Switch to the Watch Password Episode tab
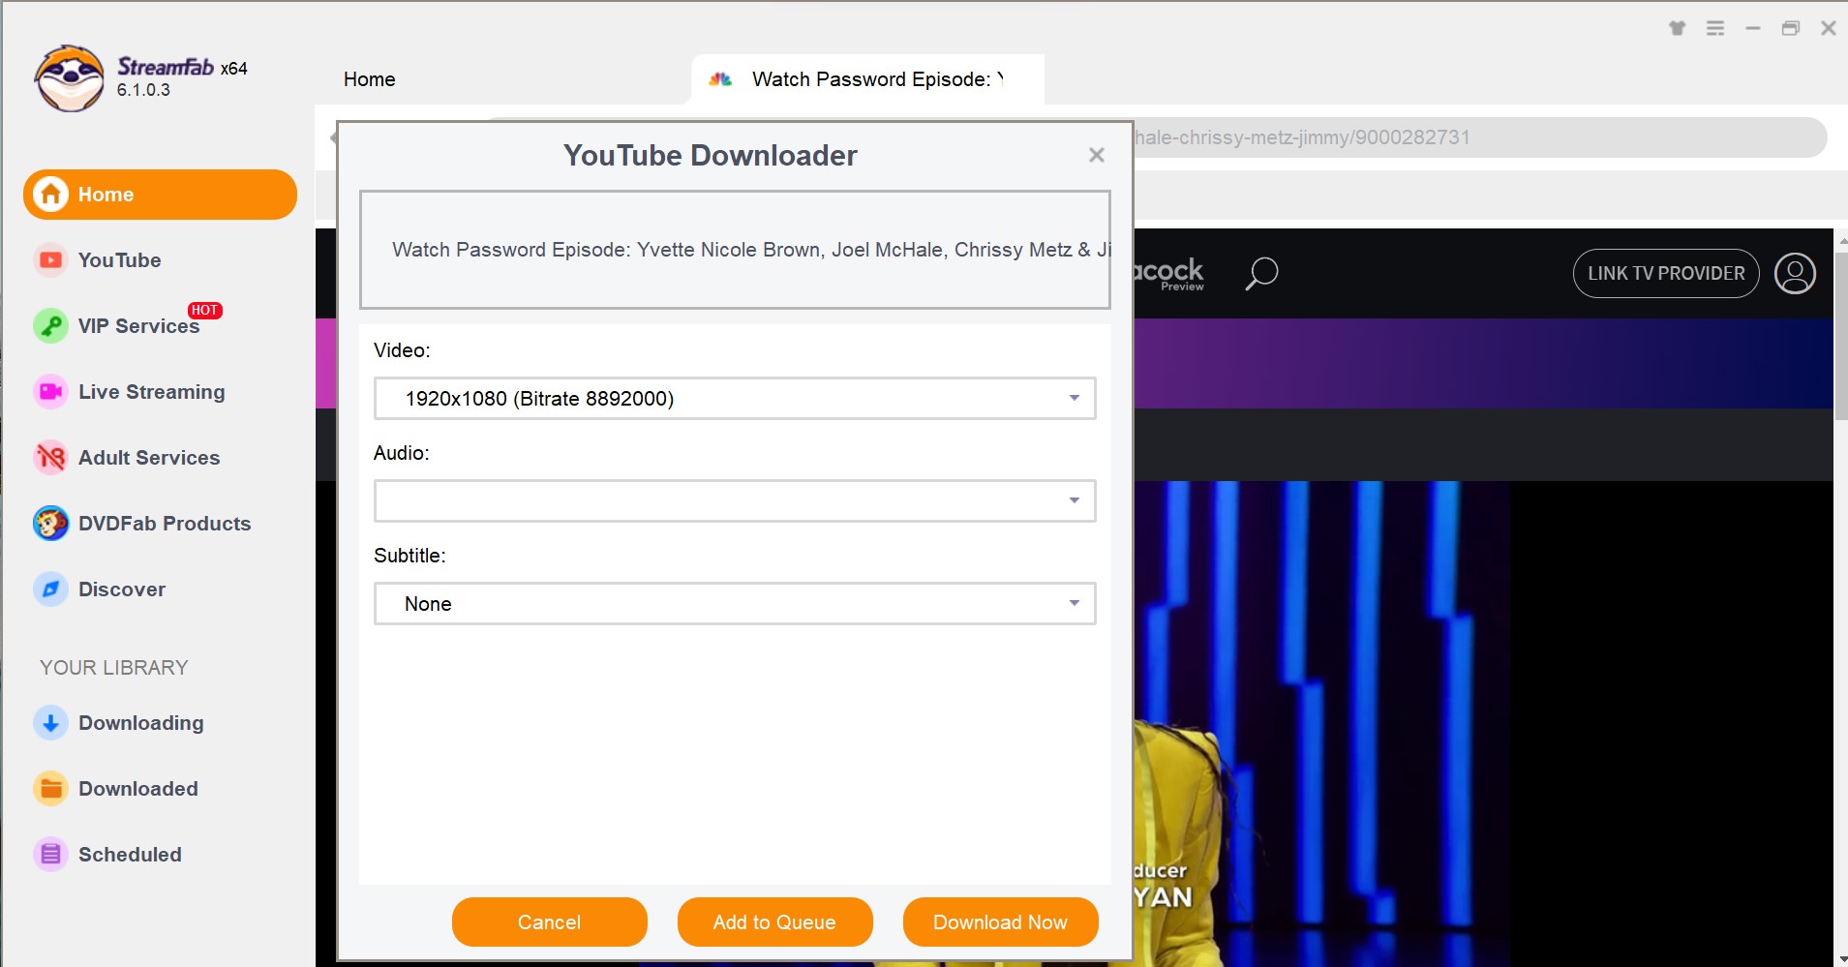The image size is (1848, 967). pos(867,79)
